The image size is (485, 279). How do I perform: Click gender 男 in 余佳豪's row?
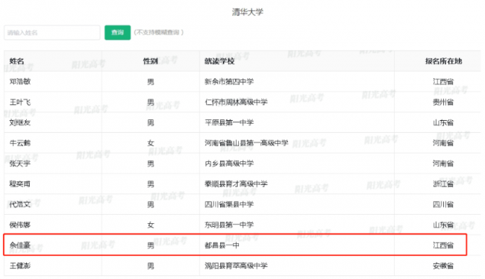click(x=151, y=245)
